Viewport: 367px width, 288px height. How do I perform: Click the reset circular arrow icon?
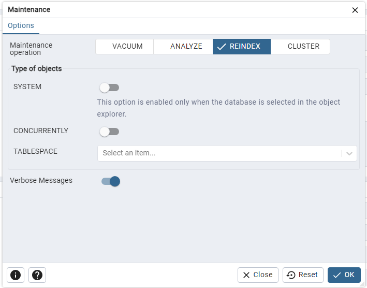click(x=291, y=275)
